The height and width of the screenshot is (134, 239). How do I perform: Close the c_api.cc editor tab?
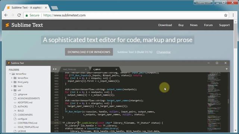click(116, 69)
